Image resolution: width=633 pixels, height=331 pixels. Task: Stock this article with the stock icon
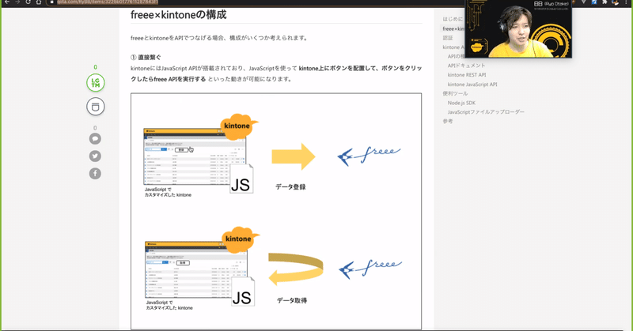point(95,107)
